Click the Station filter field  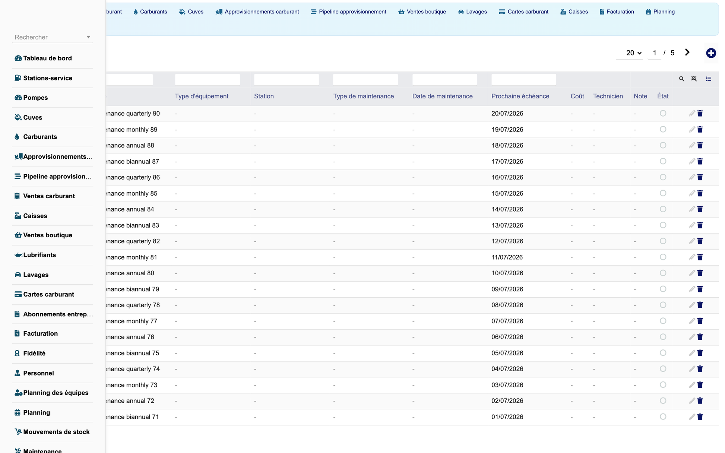click(x=286, y=79)
